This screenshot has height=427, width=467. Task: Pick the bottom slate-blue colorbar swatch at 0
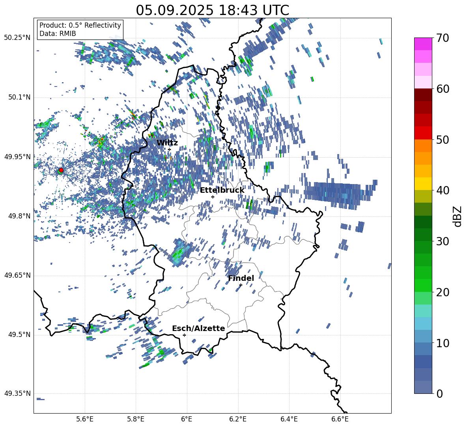click(x=423, y=387)
